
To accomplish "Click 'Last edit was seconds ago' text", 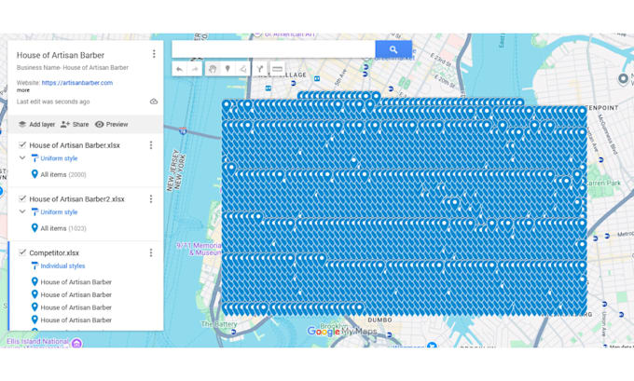I will pos(53,102).
